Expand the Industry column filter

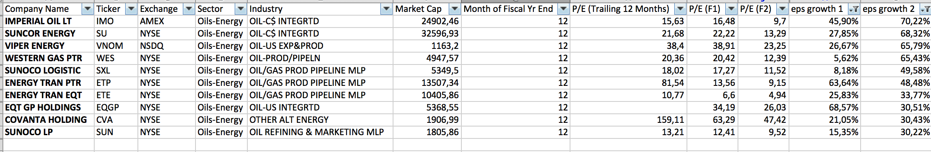[x=386, y=9]
